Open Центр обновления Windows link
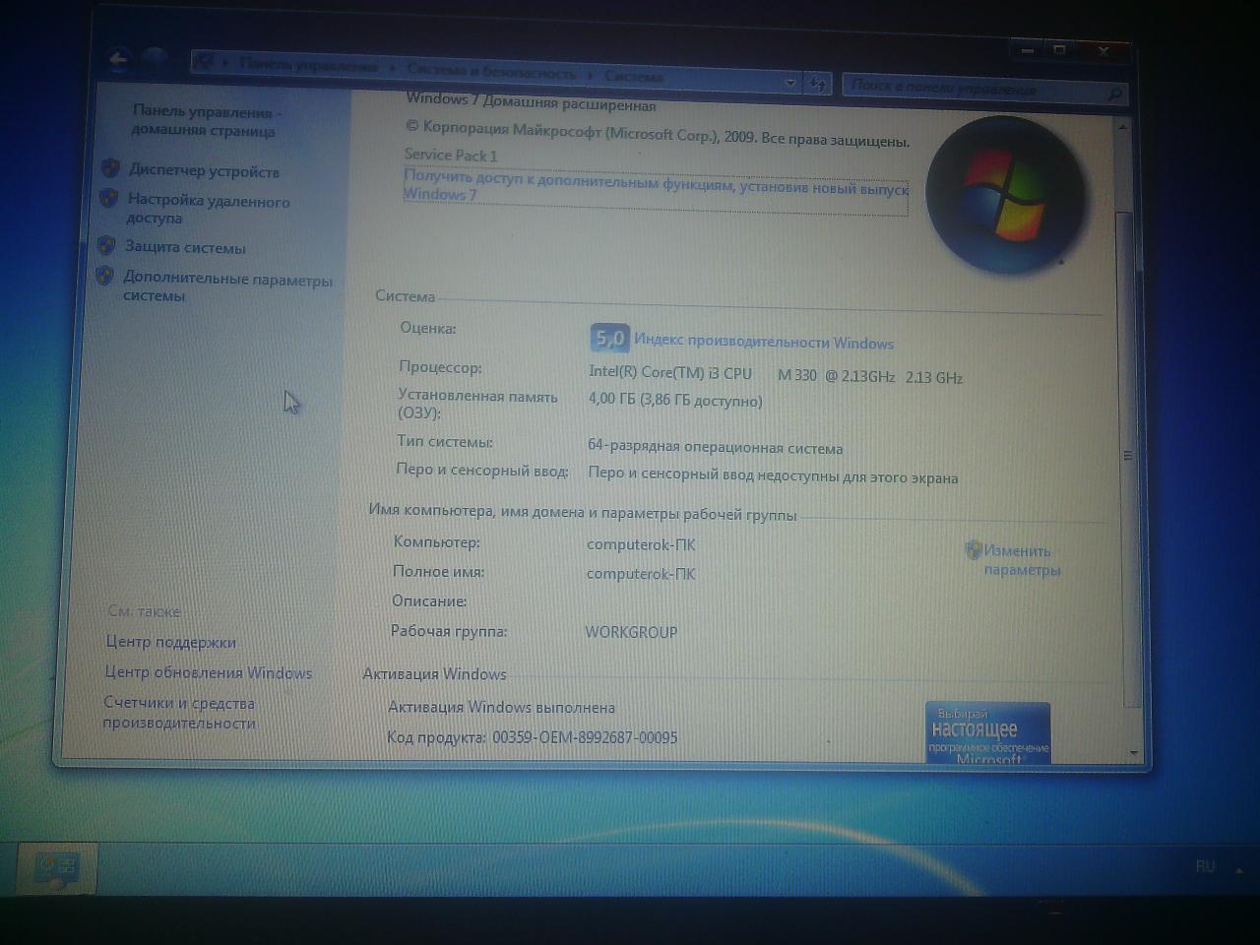1260x945 pixels. point(209,672)
